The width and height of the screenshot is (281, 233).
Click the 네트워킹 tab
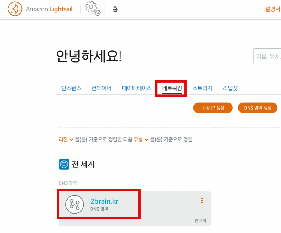[172, 88]
